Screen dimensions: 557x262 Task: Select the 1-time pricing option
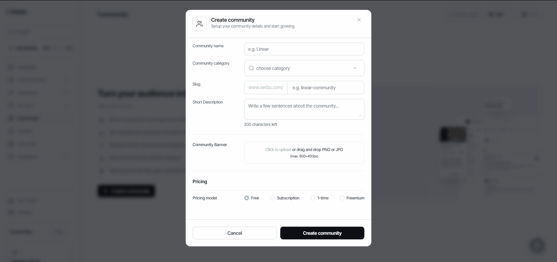[313, 198]
